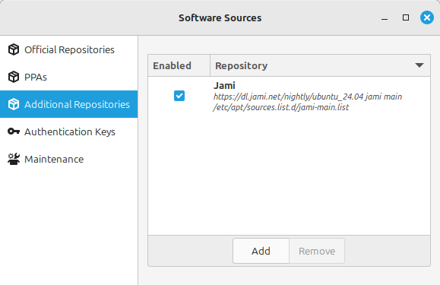The image size is (440, 285).
Task: Click the Repository column header text
Action: click(x=242, y=65)
